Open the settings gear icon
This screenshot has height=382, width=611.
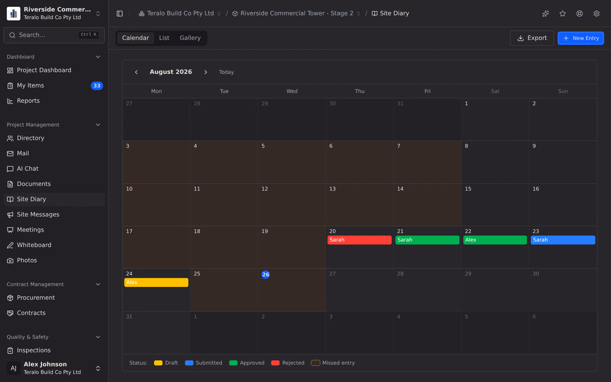597,14
